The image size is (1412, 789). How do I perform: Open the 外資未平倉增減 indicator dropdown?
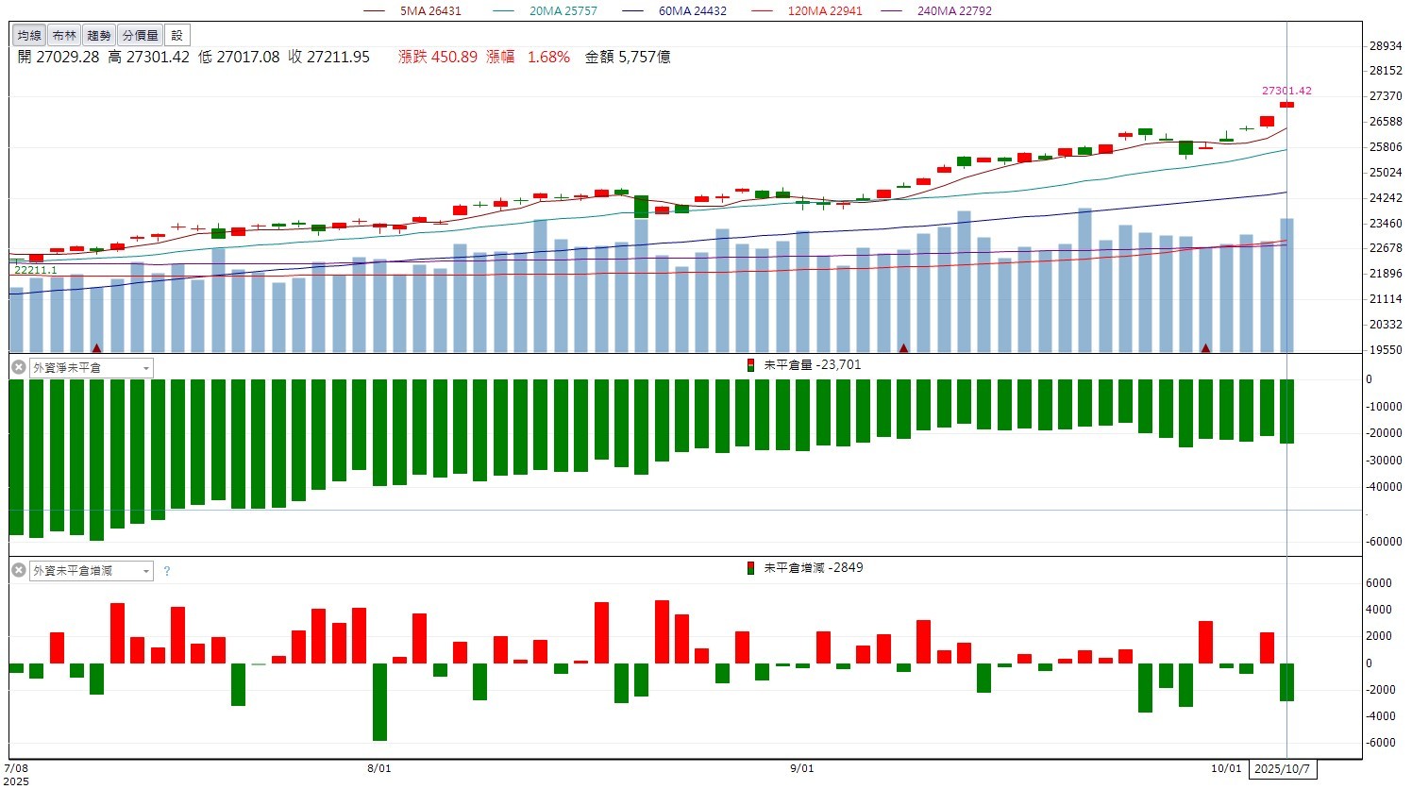(x=92, y=571)
